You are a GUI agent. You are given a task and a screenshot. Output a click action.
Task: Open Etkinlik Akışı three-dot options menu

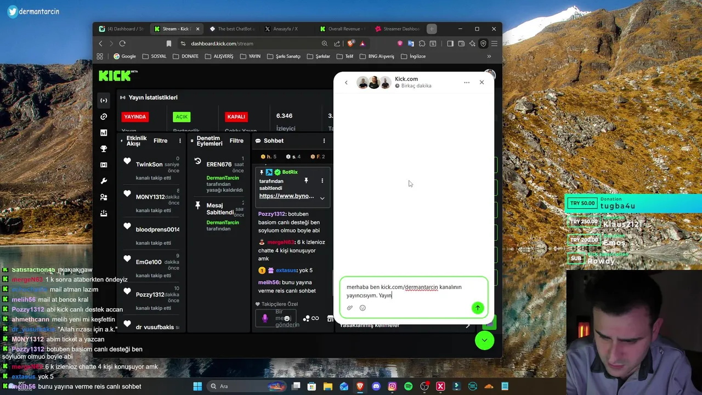(x=180, y=141)
